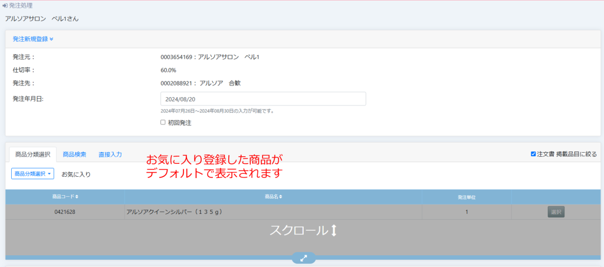
Task: Click product code 0421628 cell
Action: coord(65,212)
